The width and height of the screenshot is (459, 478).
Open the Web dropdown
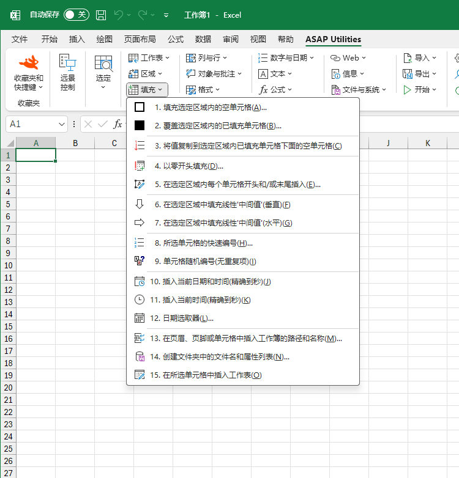click(348, 57)
